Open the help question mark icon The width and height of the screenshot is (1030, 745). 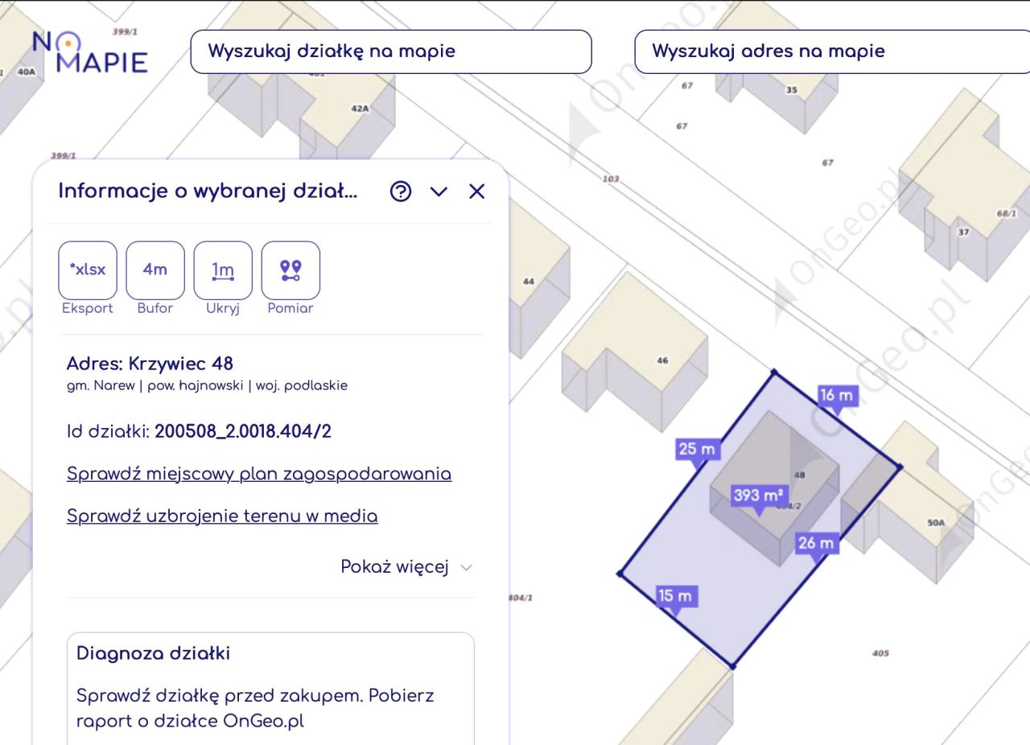pyautogui.click(x=400, y=191)
